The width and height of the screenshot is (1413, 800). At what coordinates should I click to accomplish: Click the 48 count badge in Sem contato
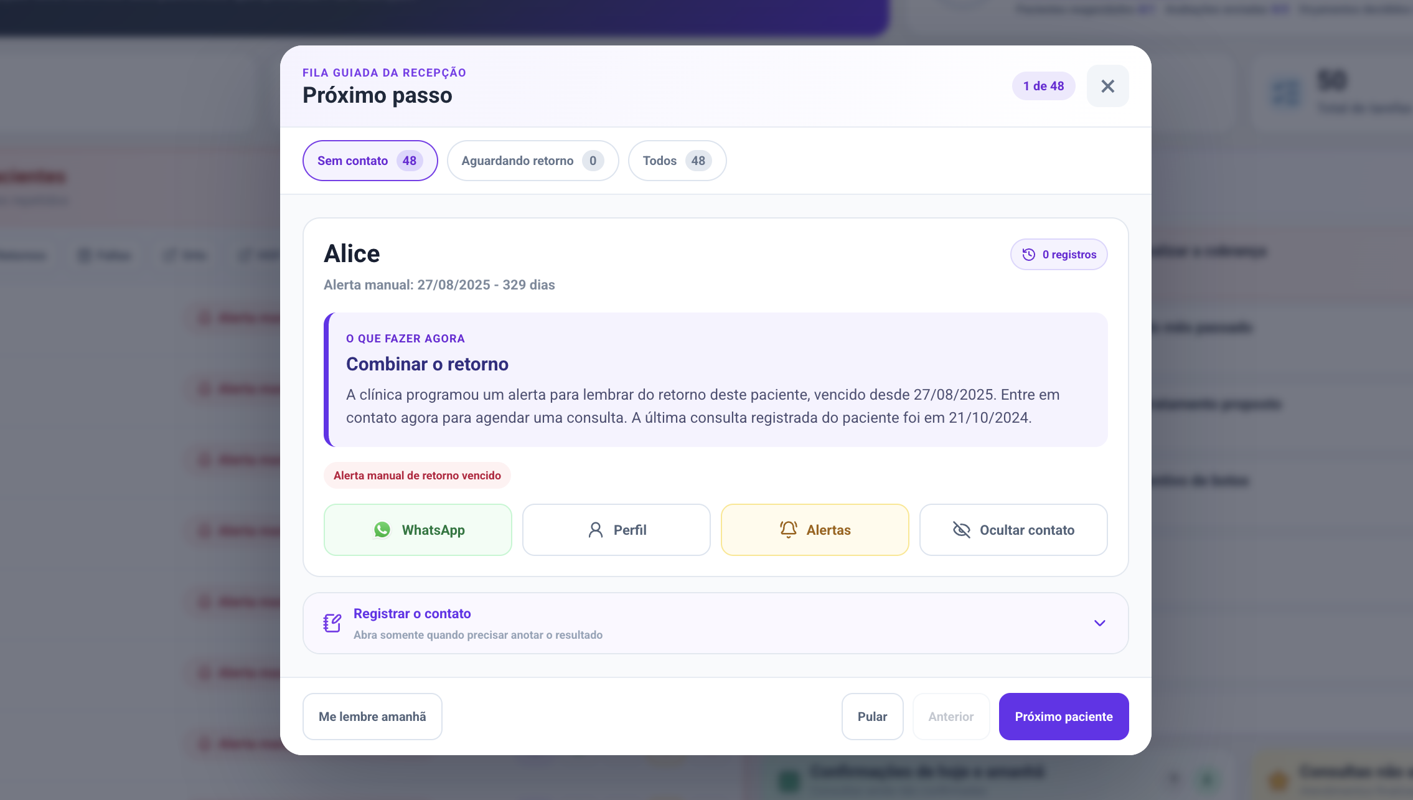pyautogui.click(x=410, y=161)
